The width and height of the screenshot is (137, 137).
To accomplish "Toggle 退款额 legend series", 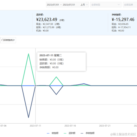I will pos(69,133).
